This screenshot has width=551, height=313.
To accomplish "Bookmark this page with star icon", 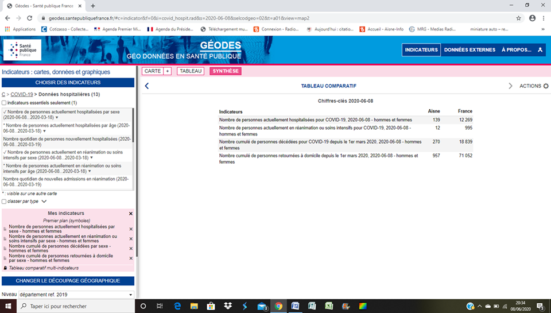I will (x=518, y=18).
